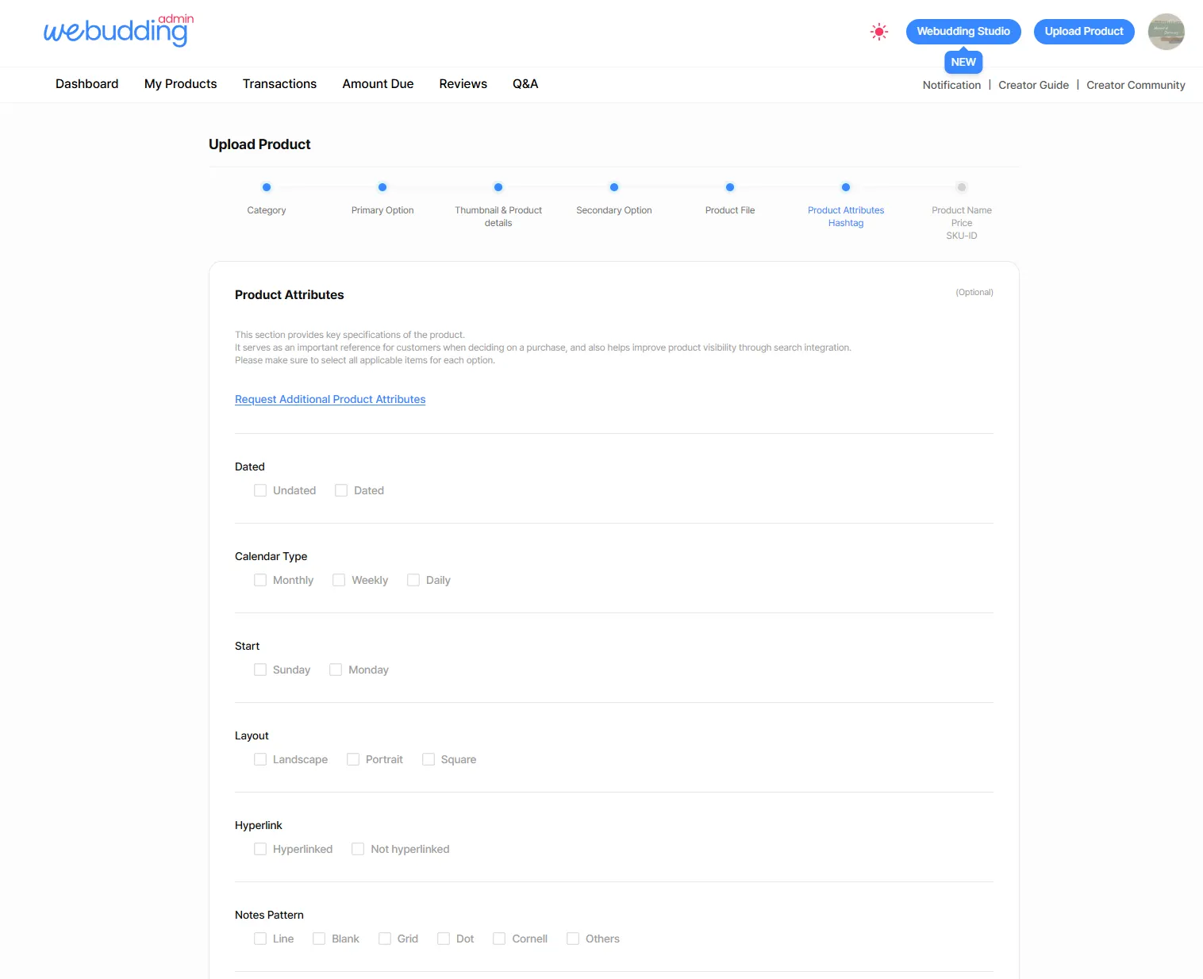
Task: Enable the Monthly calendar type
Action: pyautogui.click(x=260, y=580)
